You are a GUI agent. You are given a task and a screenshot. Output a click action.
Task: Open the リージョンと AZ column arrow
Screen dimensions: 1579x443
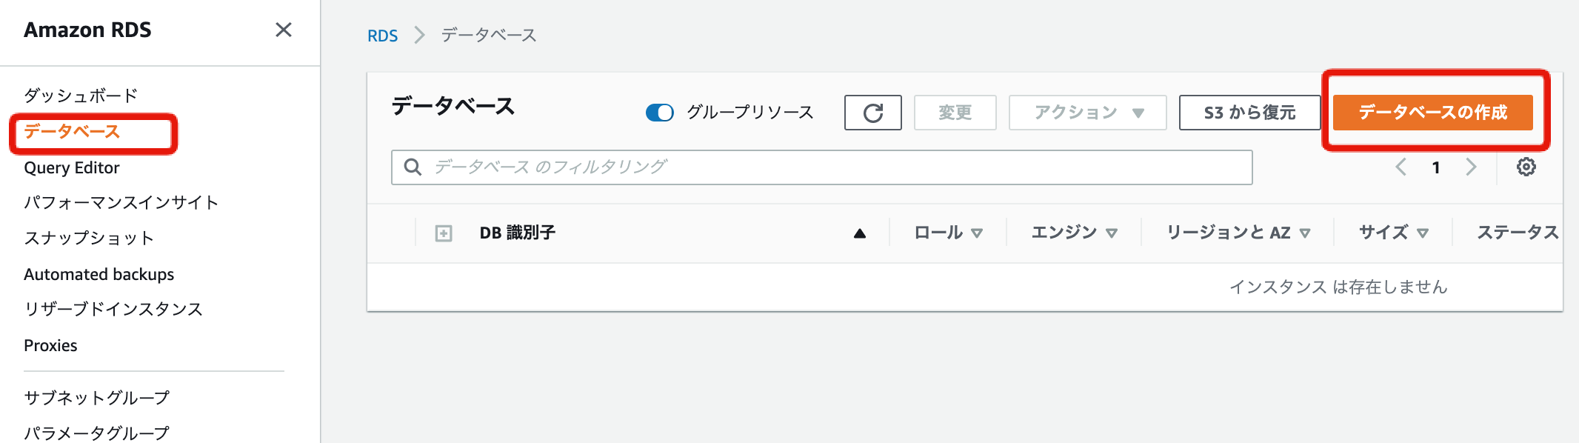pyautogui.click(x=1304, y=233)
